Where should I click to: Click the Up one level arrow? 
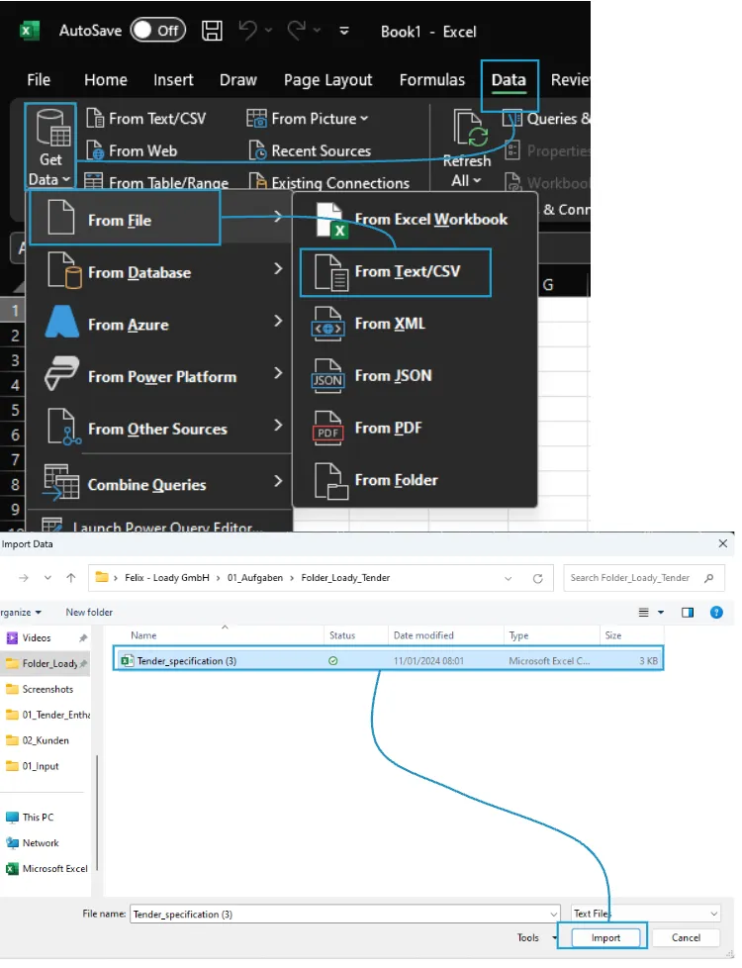71,578
